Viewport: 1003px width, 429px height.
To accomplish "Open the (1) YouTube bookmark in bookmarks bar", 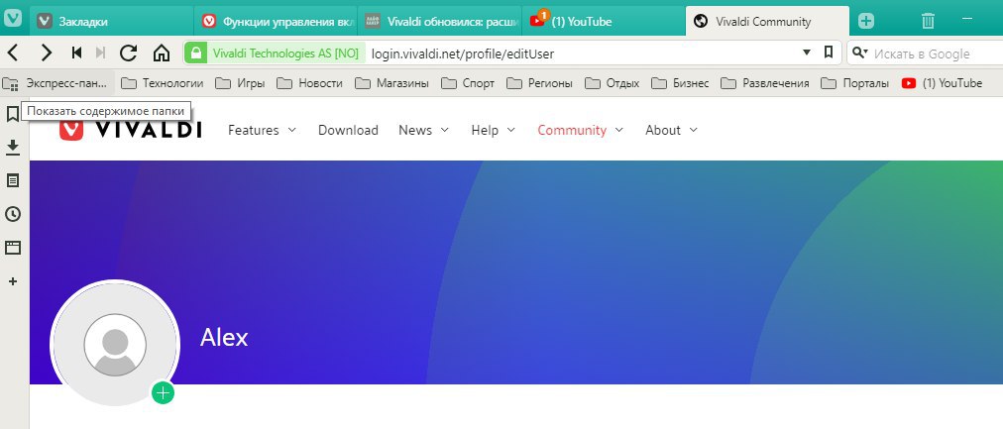I will click(942, 83).
